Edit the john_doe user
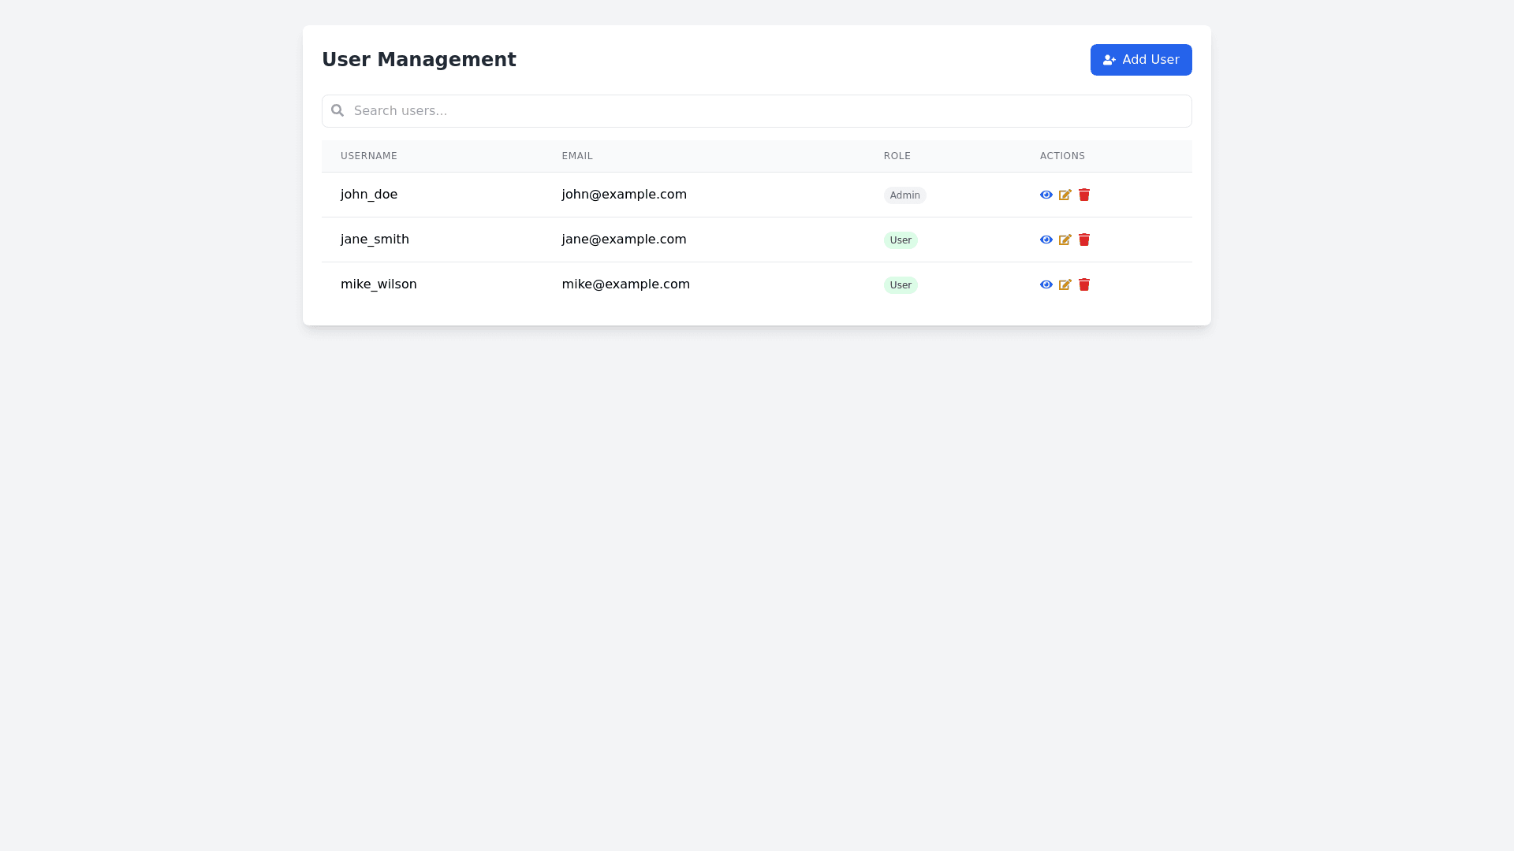Screen dimensions: 1514x851 click(1065, 195)
